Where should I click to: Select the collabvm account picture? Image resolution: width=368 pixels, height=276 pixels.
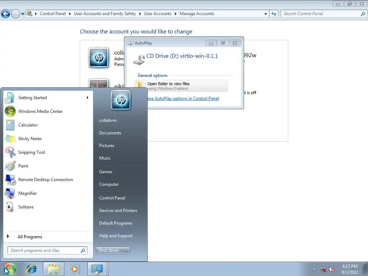(98, 58)
